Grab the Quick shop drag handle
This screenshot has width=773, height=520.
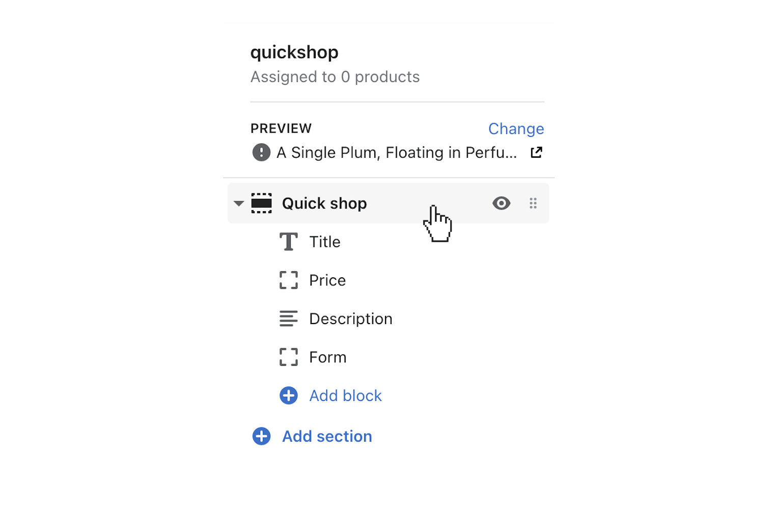tap(533, 203)
